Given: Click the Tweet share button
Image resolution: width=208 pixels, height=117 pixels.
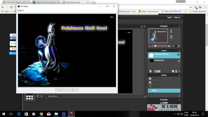Looking at the screenshot, I should pos(13,53).
